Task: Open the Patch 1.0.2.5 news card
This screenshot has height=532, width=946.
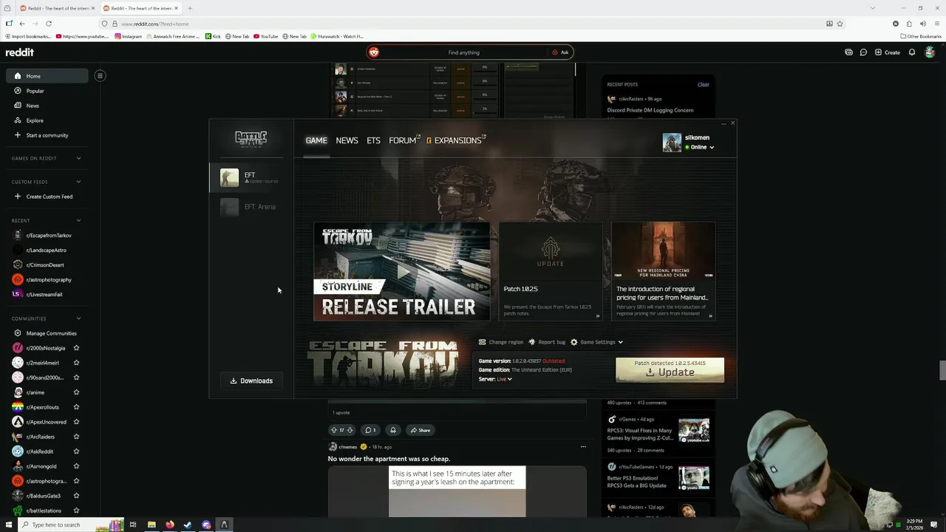Action: coord(551,271)
